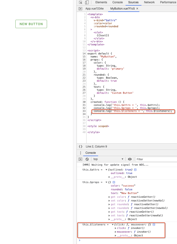Switch to the App.vue?234e file tab
Viewport: 177px width, 244px height.
point(95,9)
